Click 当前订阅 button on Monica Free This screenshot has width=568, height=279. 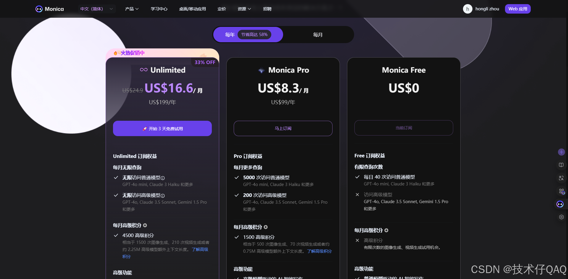[404, 128]
